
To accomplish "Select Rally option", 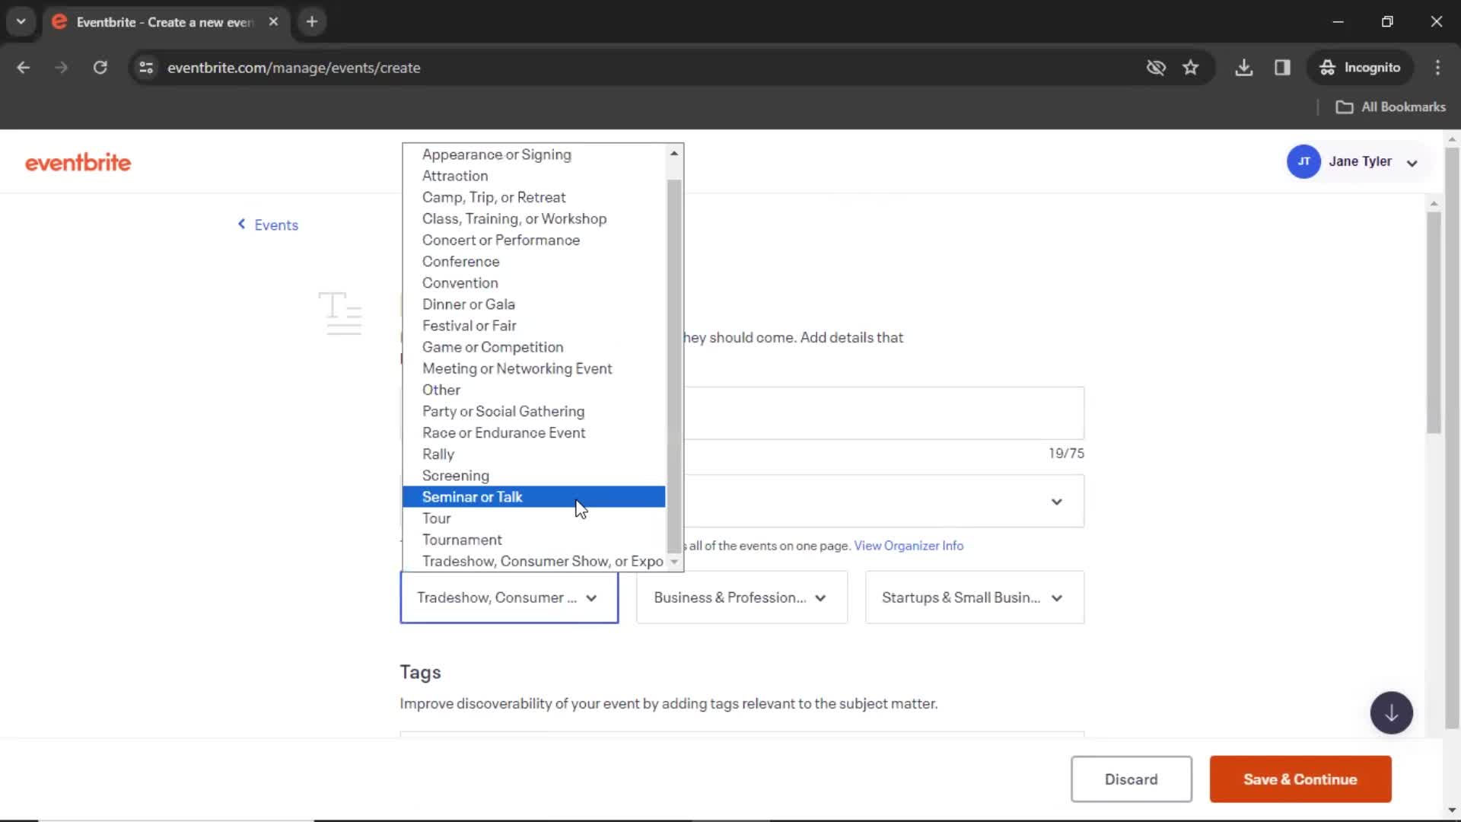I will [533, 454].
